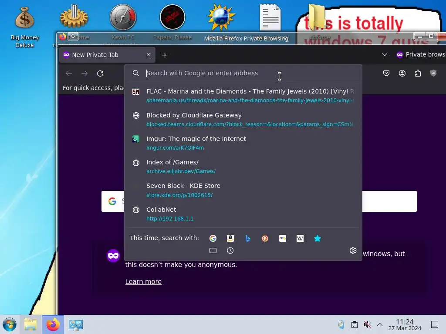Screen dimensions: 446x334
Task: Go forward with the forward arrow
Action: tap(84, 73)
